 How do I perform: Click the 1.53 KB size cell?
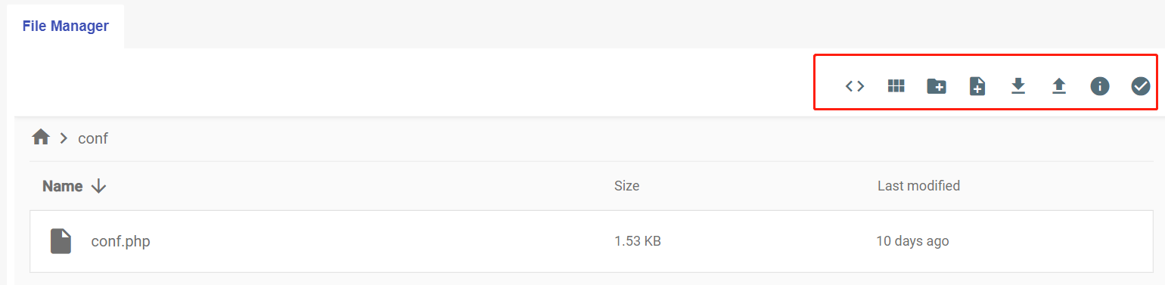[638, 242]
